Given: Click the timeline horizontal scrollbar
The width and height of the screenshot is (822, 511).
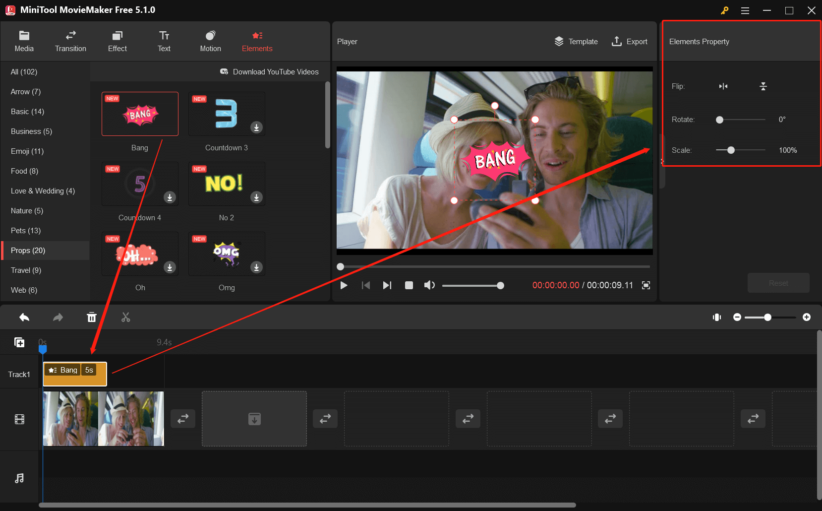Looking at the screenshot, I should [x=307, y=505].
